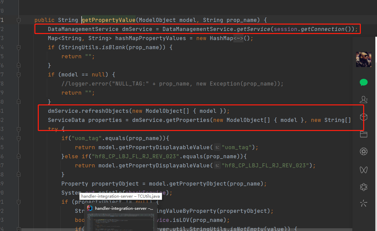377x231 pixels.
Task: Click the Property propertyObject declaration
Action: [x=100, y=184]
